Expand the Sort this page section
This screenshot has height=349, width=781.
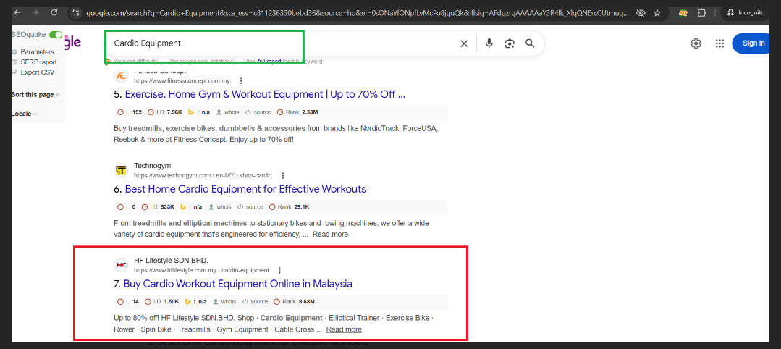coord(35,95)
